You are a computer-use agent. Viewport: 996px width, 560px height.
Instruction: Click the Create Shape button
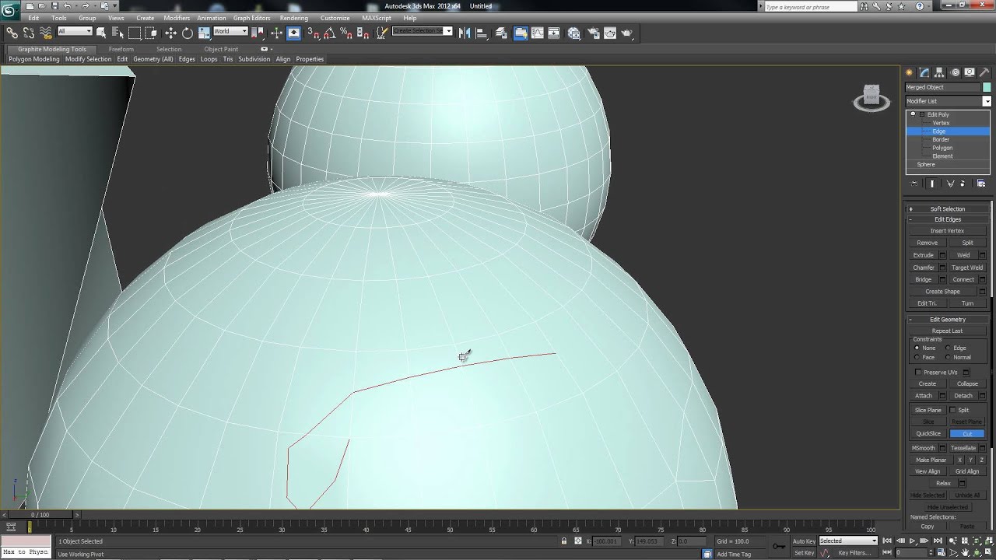[942, 292]
